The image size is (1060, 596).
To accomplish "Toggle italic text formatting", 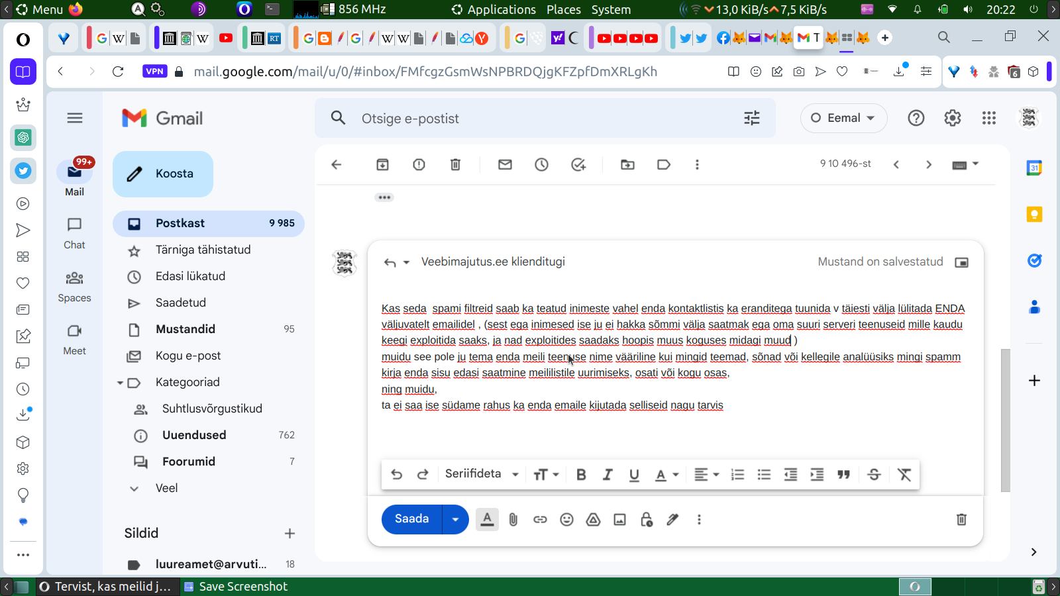I will pos(608,474).
